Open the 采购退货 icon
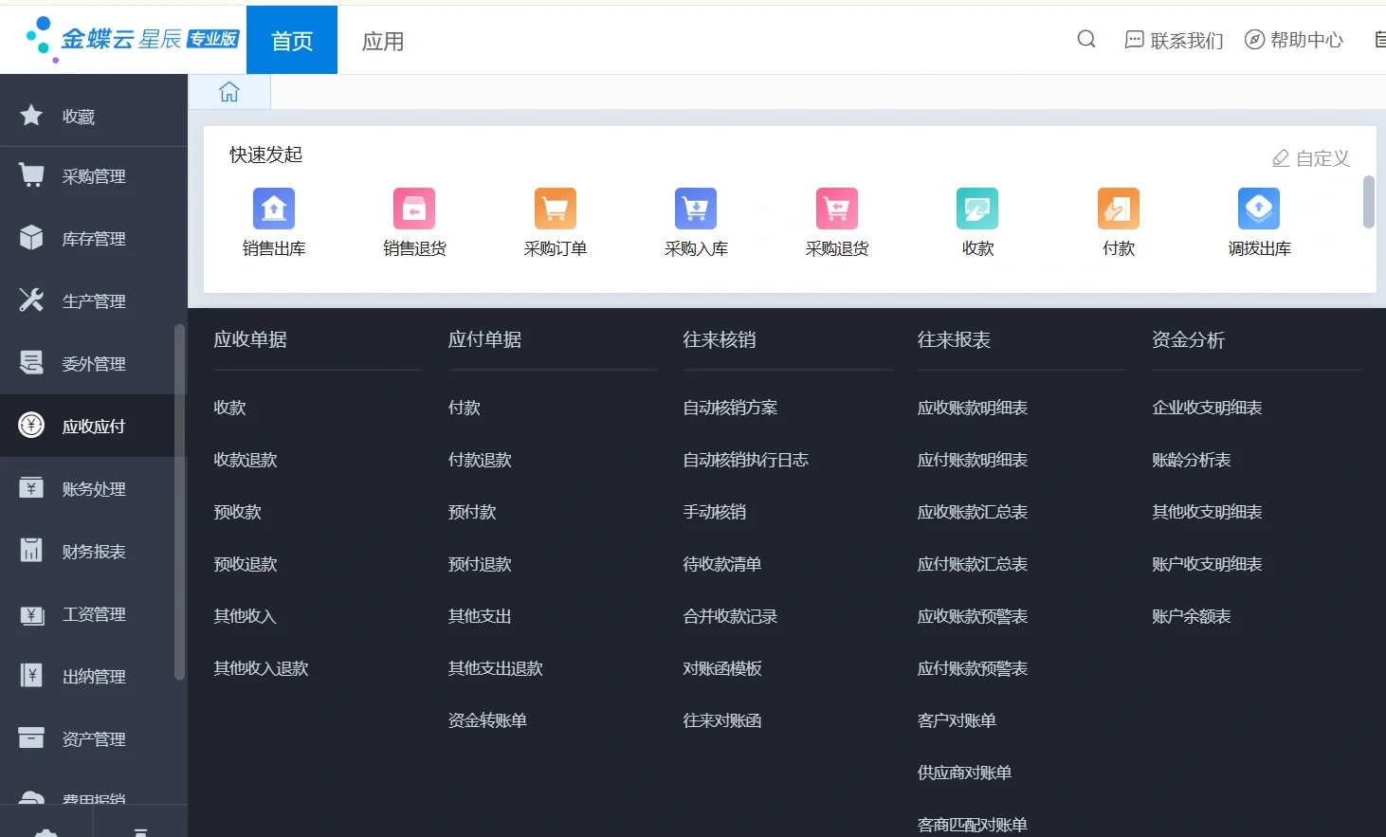Viewport: 1386px width, 837px height. (836, 209)
